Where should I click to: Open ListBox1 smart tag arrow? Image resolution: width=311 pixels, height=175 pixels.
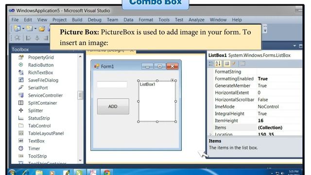coord(172,80)
